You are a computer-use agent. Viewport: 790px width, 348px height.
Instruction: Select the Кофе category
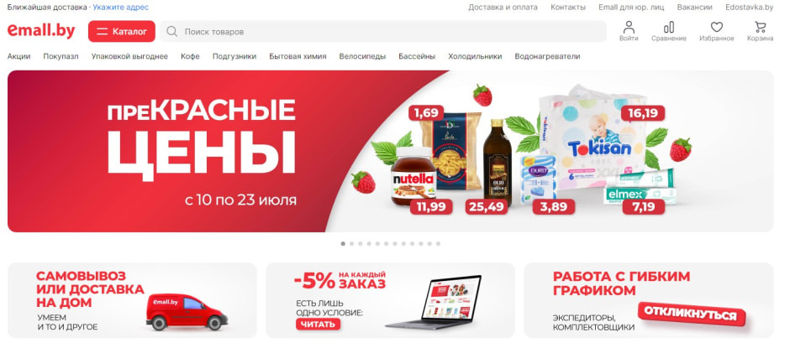point(190,56)
